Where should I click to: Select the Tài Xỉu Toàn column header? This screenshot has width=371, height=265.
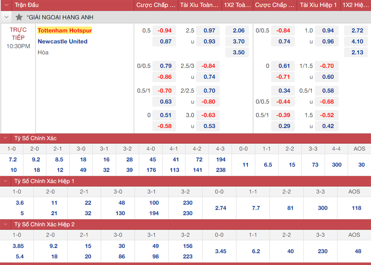tap(199, 5)
